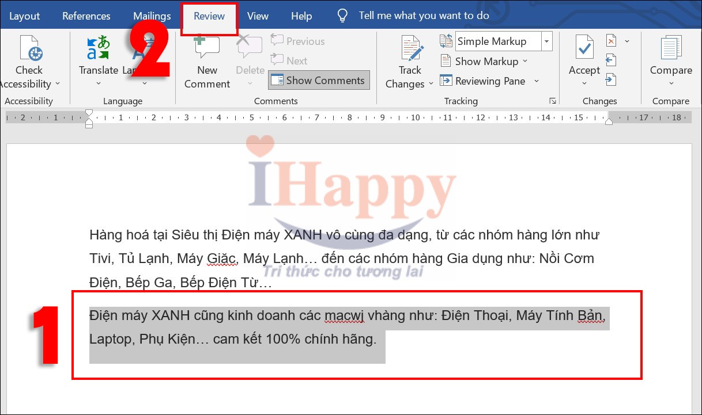This screenshot has width=702, height=415.
Task: Switch to the View ribbon tab
Action: tap(258, 16)
